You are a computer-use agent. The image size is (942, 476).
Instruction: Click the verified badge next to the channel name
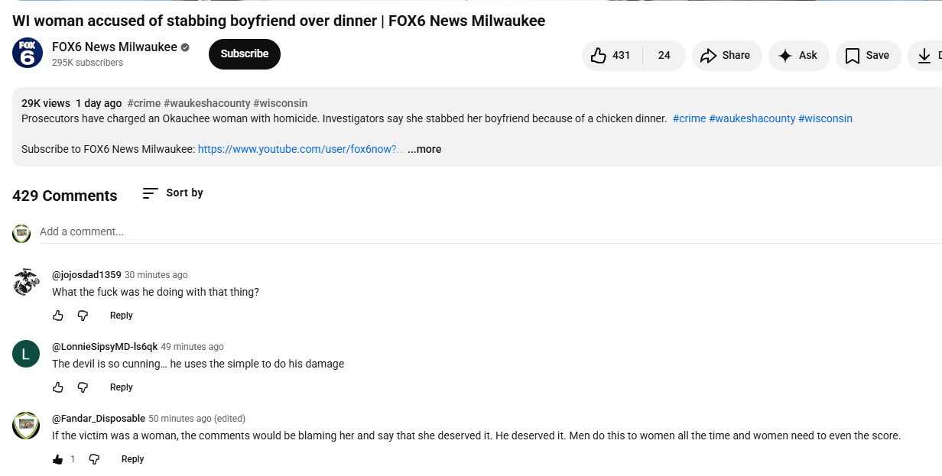click(x=184, y=47)
